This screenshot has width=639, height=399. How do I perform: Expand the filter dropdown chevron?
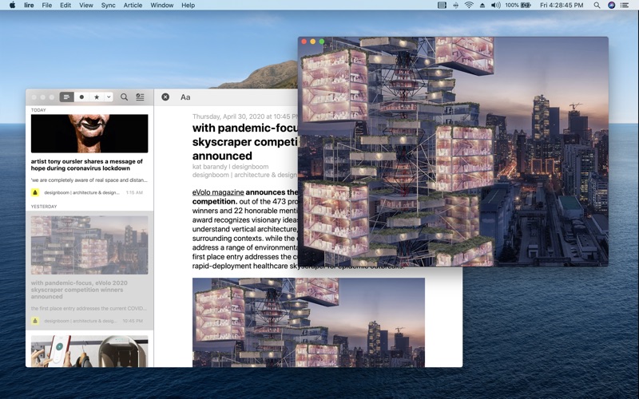(x=109, y=97)
